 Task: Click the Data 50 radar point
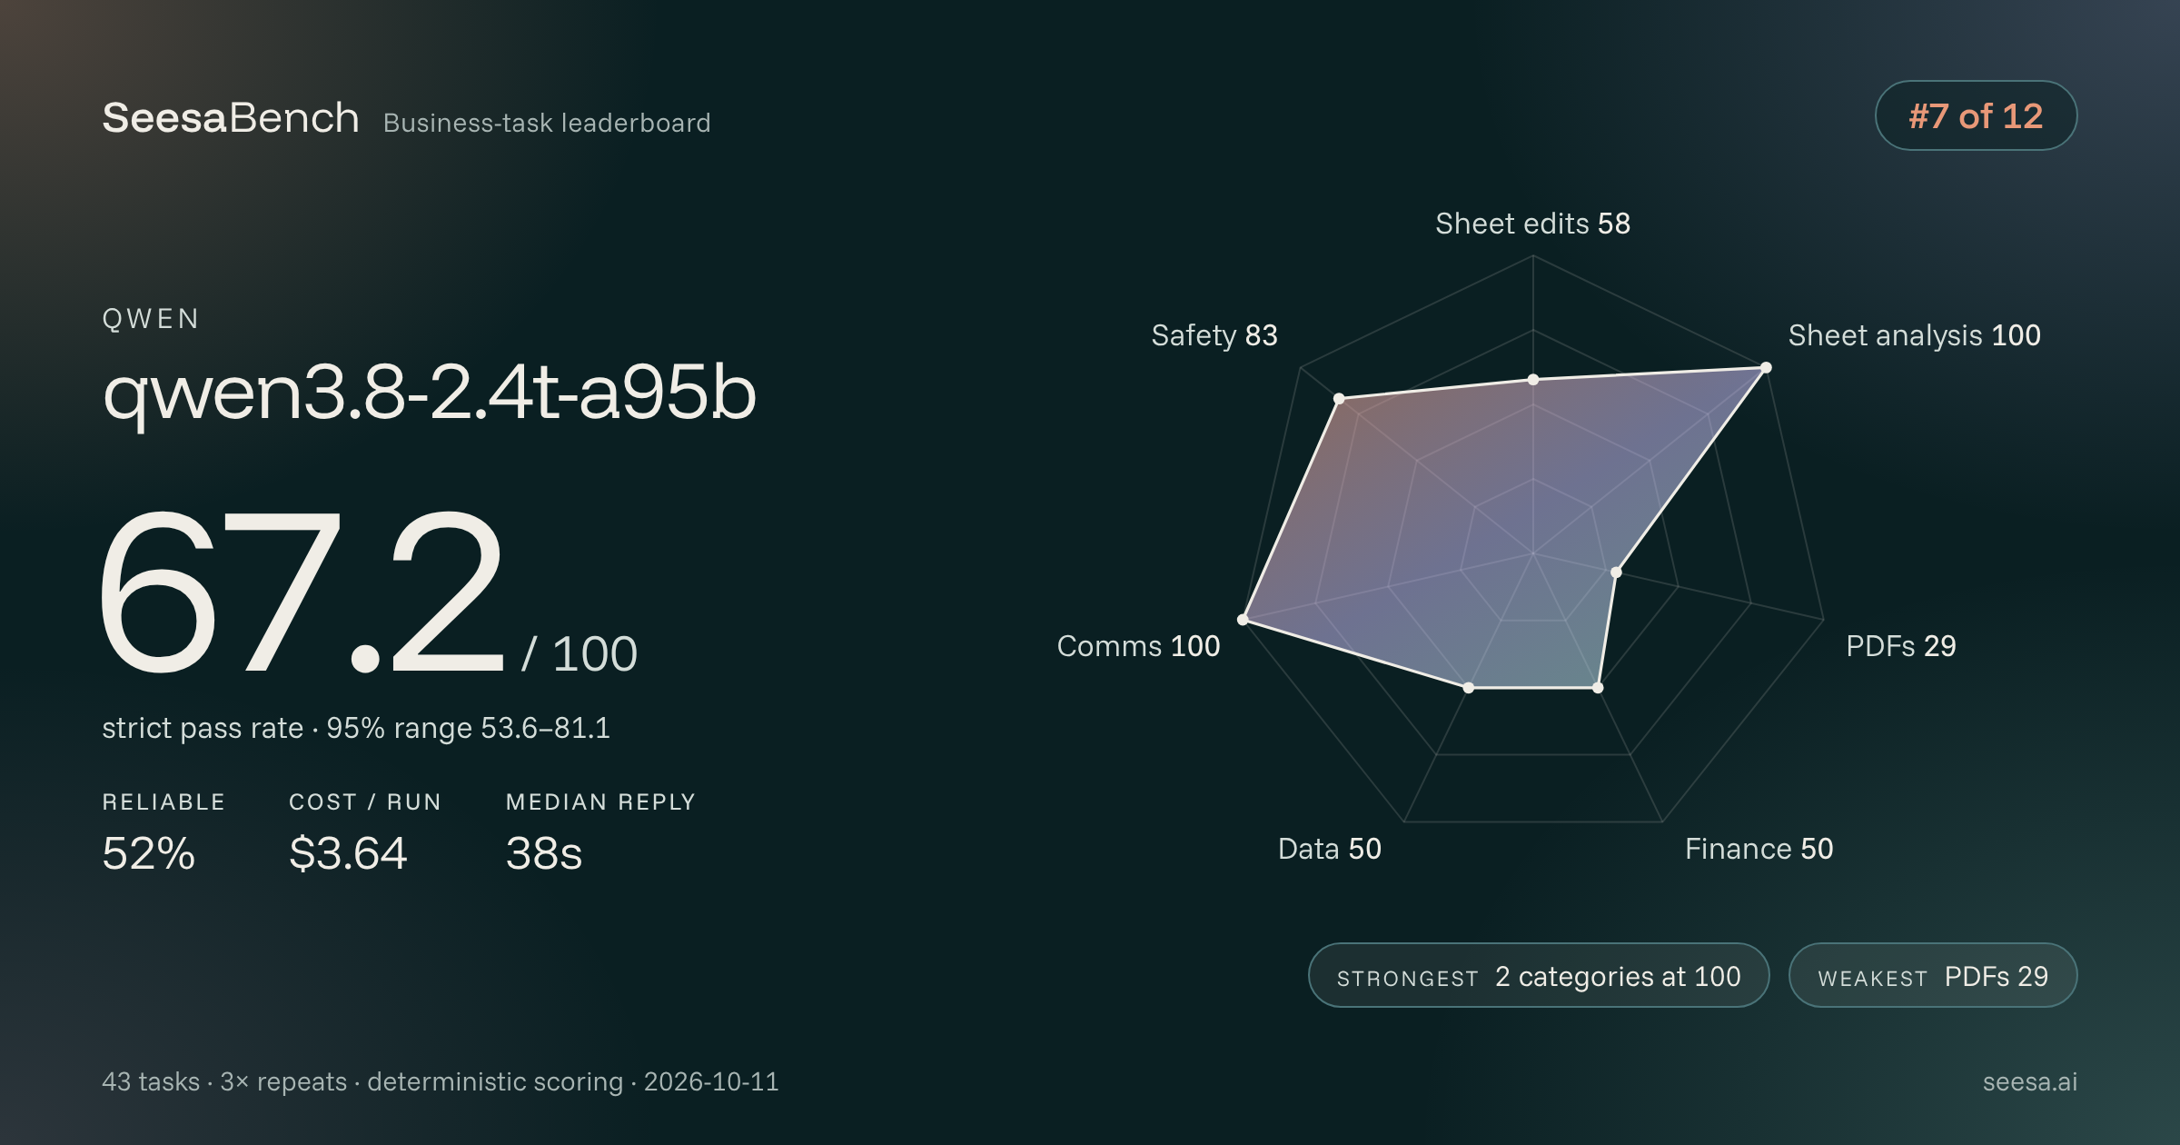click(1469, 688)
